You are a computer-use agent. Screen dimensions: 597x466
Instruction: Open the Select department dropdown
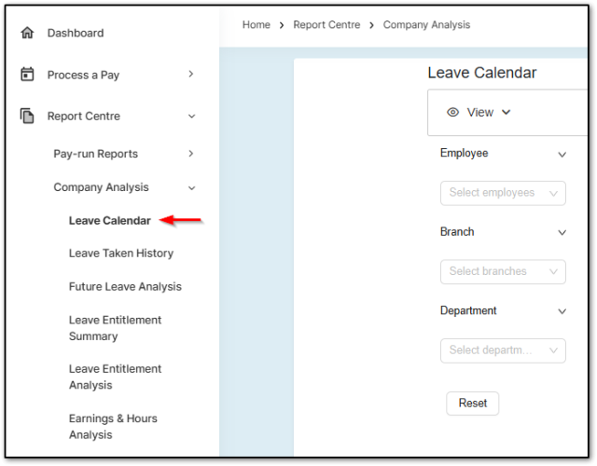pyautogui.click(x=502, y=350)
